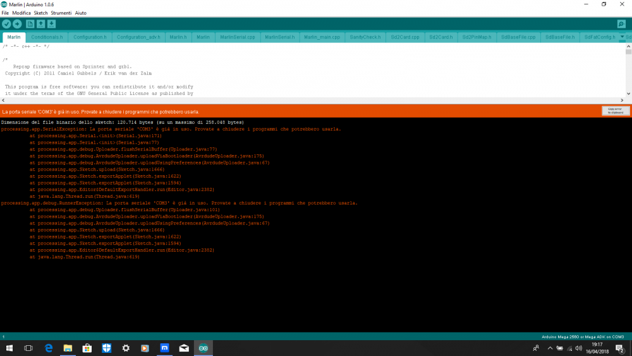
Task: Open the Modifica menu
Action: (21, 13)
